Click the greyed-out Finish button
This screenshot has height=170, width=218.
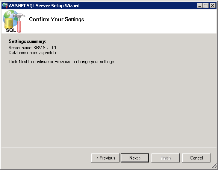[166, 158]
